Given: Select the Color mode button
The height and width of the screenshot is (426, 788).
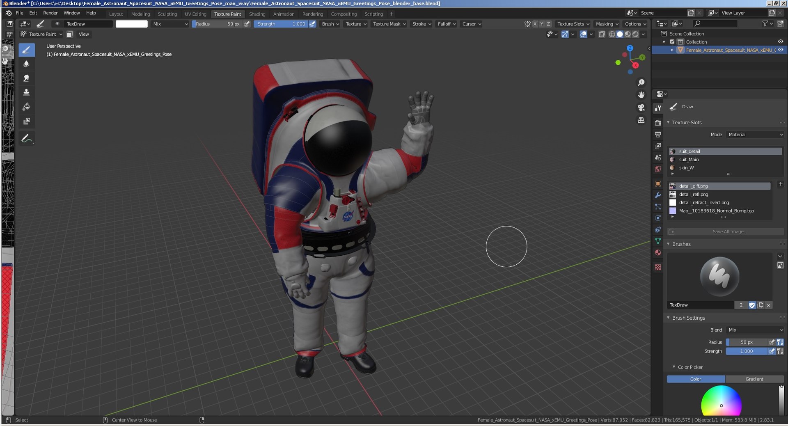Looking at the screenshot, I should tap(696, 379).
